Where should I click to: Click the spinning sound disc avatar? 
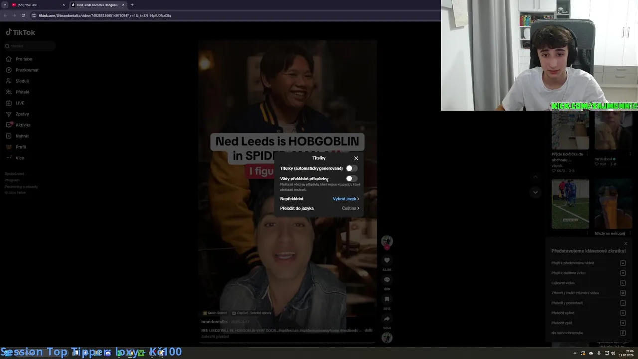point(387,338)
